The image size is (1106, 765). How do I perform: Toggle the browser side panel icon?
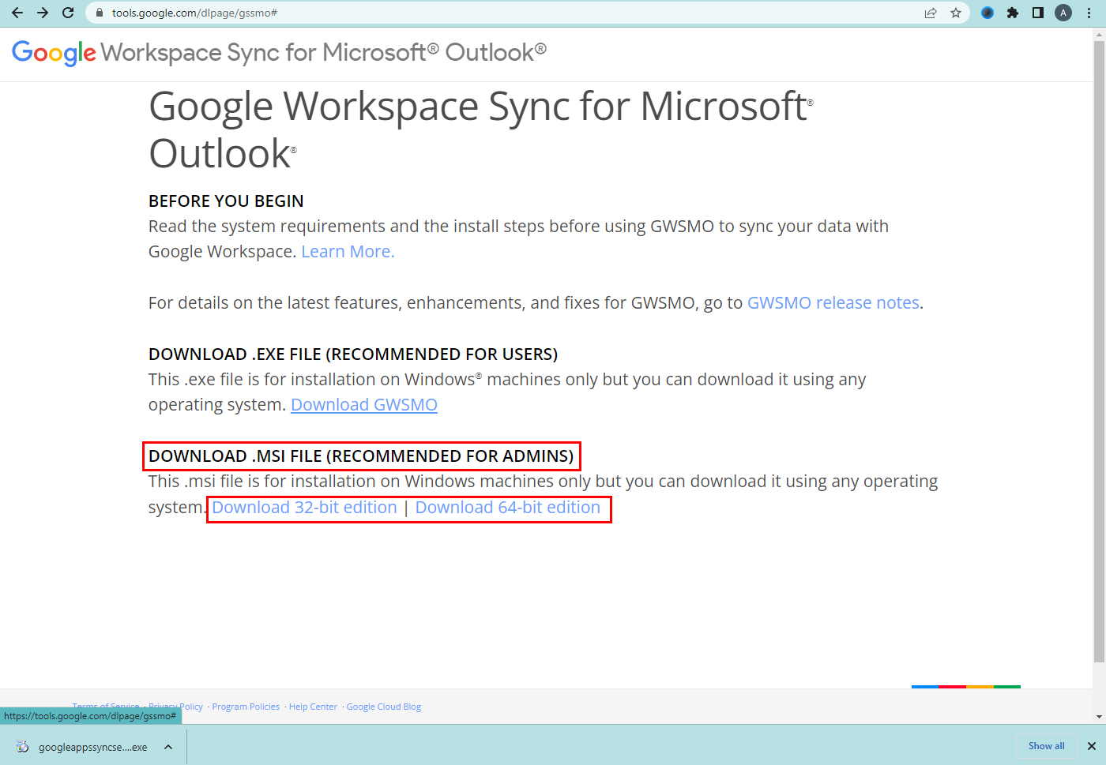(x=1038, y=13)
